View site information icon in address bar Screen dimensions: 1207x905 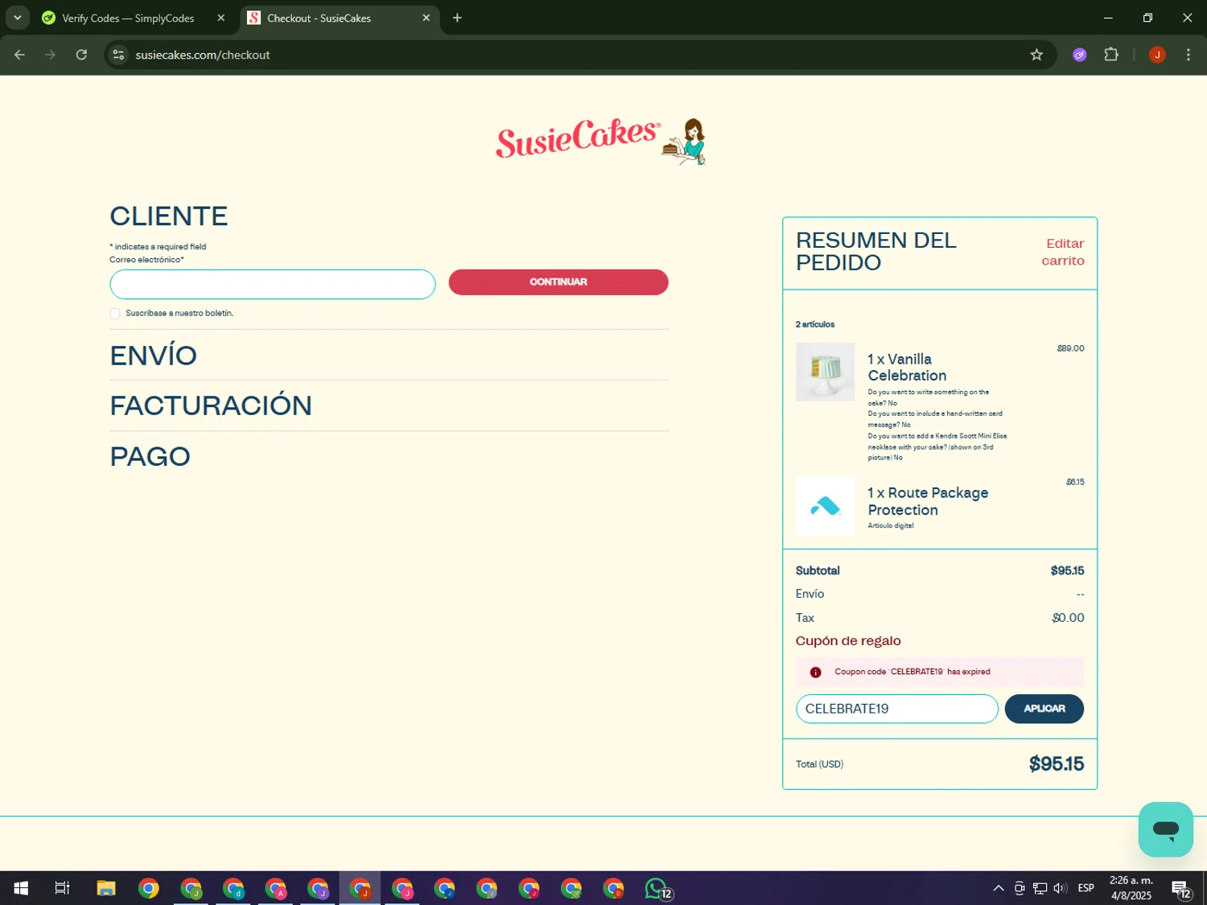pyautogui.click(x=118, y=55)
